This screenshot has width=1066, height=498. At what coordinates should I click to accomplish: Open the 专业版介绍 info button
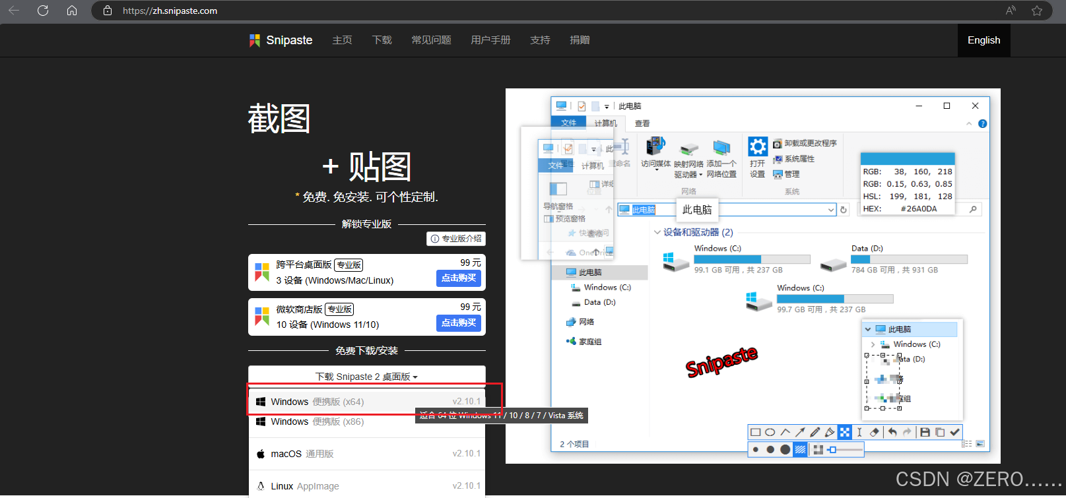point(456,239)
